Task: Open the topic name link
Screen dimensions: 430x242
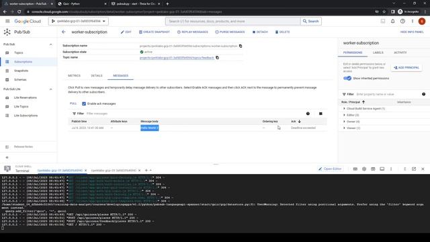Action: [177, 58]
